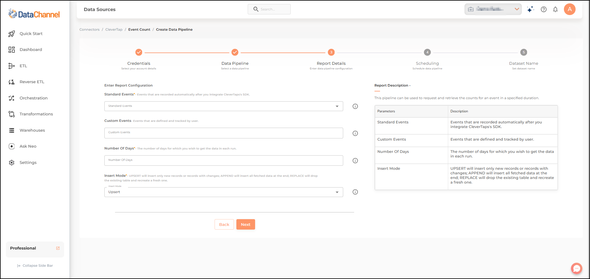Focus the Number Of Days input field
Image resolution: width=590 pixels, height=279 pixels.
click(x=223, y=161)
